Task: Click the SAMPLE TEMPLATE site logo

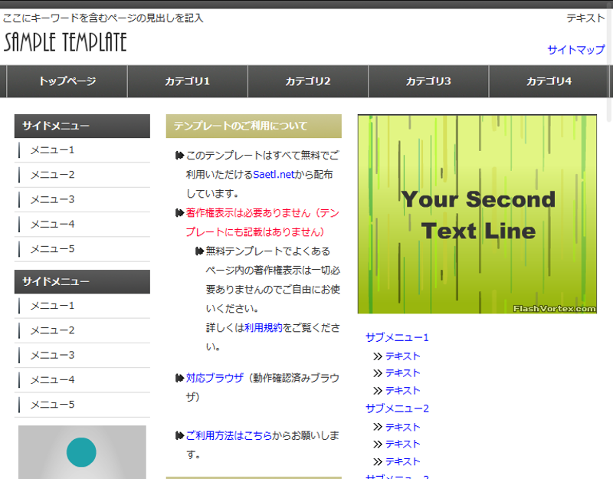Action: (x=67, y=44)
